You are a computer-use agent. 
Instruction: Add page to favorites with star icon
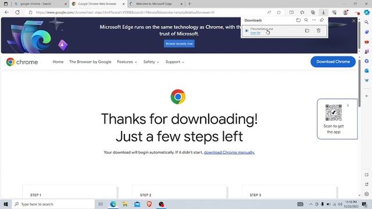[279, 12]
